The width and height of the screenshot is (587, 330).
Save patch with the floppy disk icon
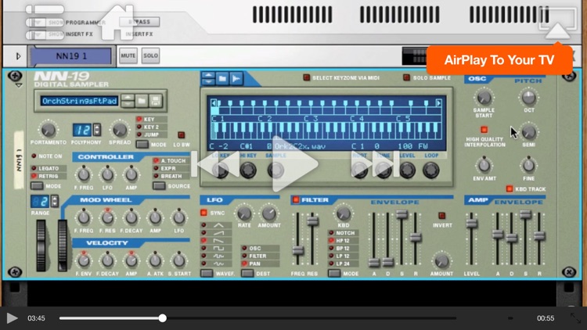pyautogui.click(x=156, y=101)
